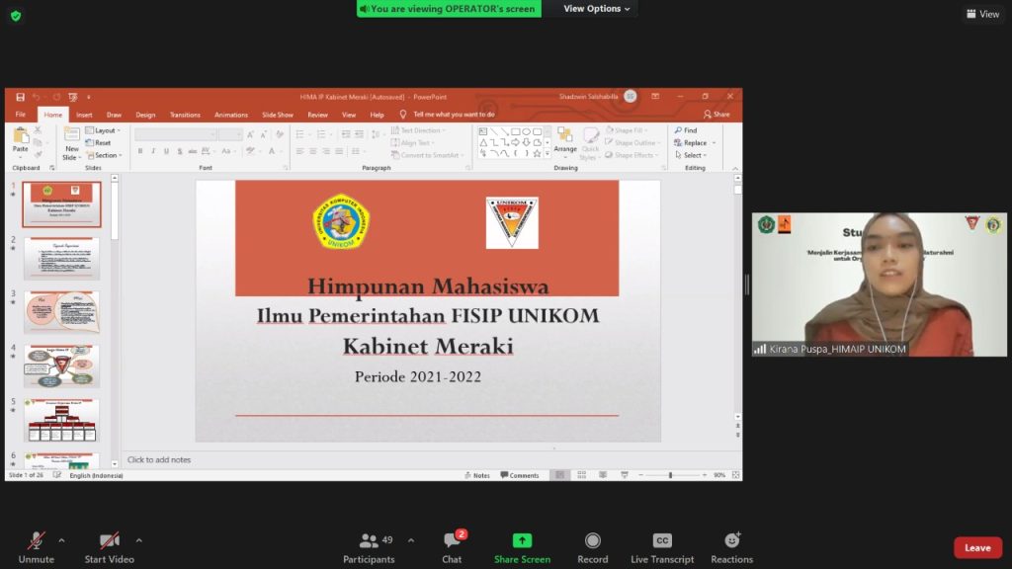The width and height of the screenshot is (1012, 569).
Task: Increase the font size with the larger A icon
Action: tap(250, 134)
